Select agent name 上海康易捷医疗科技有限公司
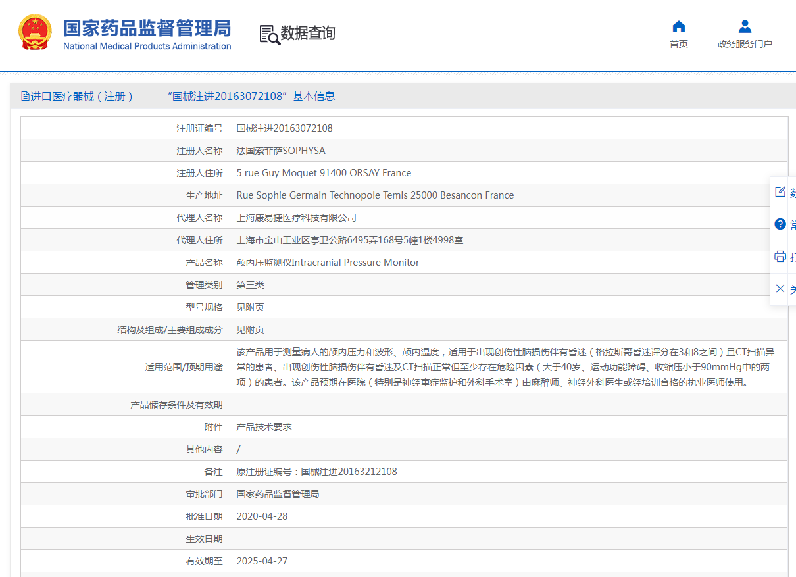Screen dimensions: 796x577 click(x=297, y=218)
